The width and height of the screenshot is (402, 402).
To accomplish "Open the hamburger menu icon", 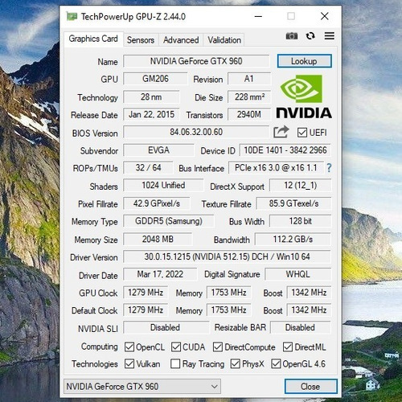I will 330,36.
